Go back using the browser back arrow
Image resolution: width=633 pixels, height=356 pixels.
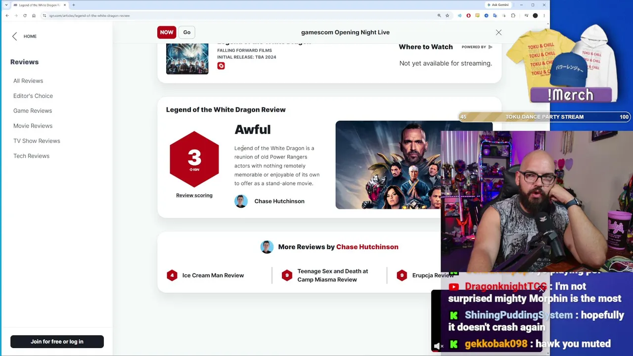7,16
